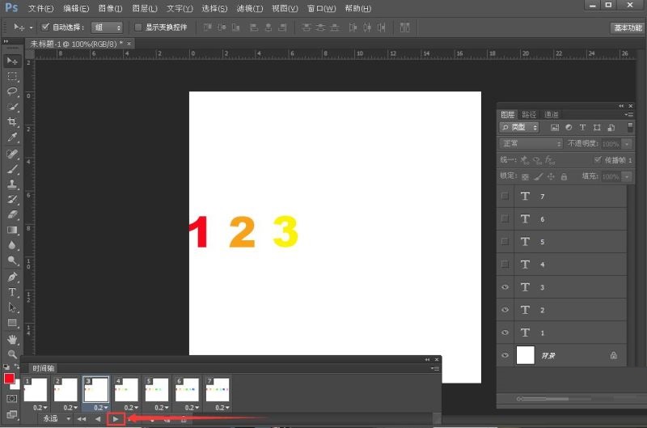Switch to the 路径 tab

tap(529, 115)
